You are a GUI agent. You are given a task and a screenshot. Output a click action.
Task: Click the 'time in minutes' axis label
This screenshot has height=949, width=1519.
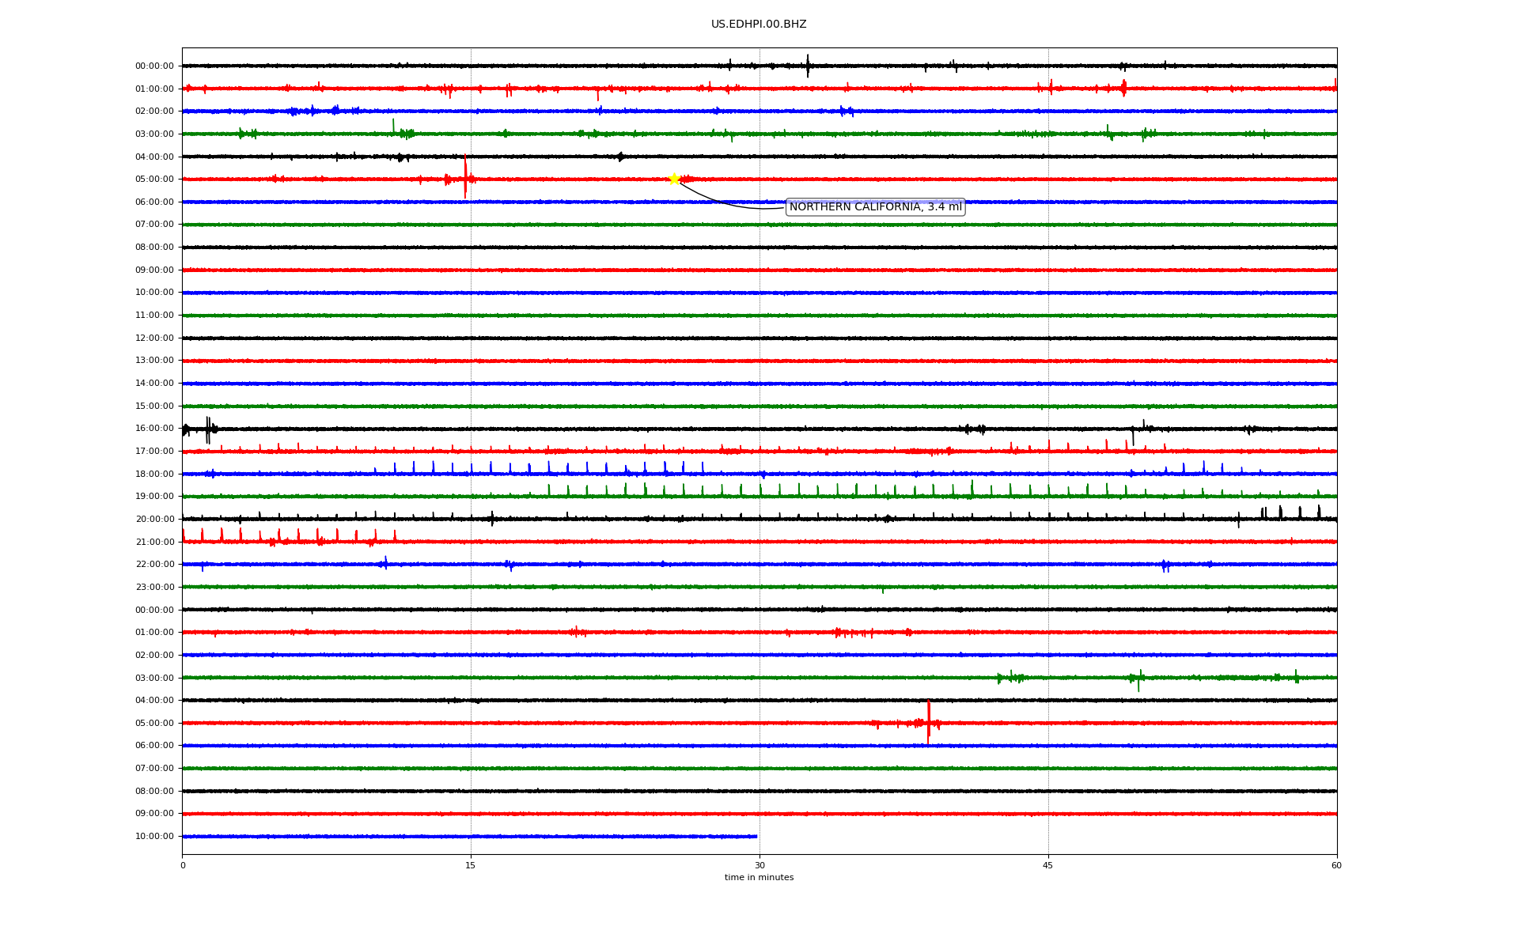759,878
